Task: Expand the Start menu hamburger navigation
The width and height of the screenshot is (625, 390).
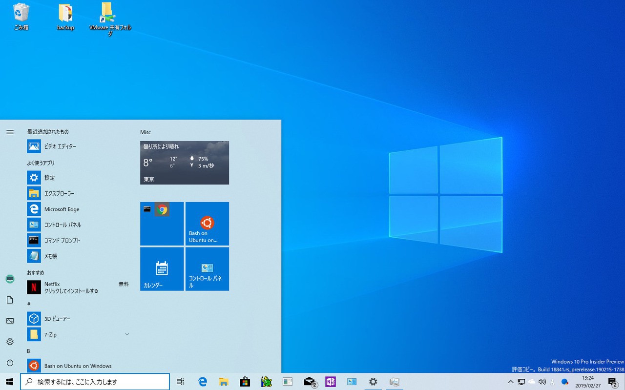Action: (x=10, y=132)
